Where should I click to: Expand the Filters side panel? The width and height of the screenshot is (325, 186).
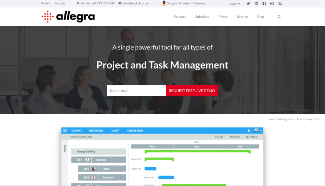[65, 148]
